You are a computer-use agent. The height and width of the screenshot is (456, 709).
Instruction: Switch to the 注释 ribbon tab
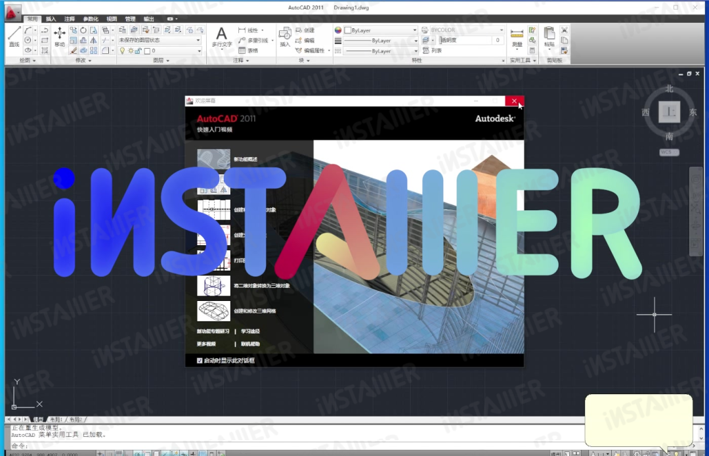(x=70, y=19)
